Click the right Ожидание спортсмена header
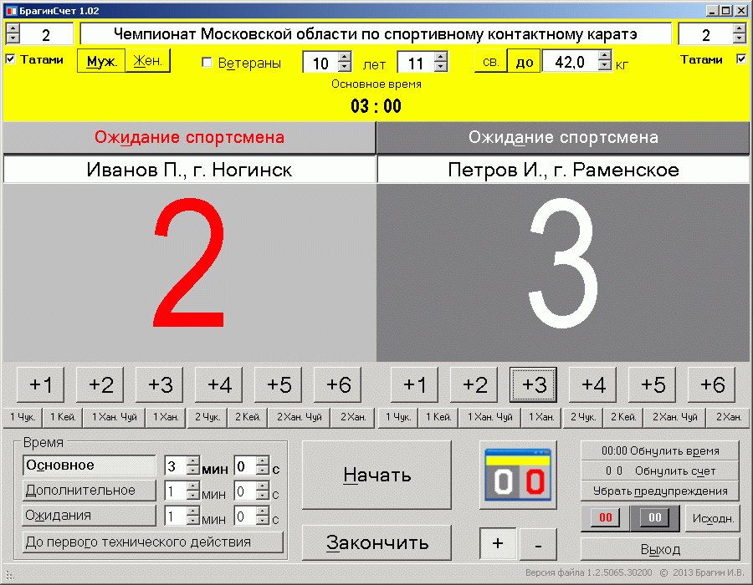 pos(563,138)
